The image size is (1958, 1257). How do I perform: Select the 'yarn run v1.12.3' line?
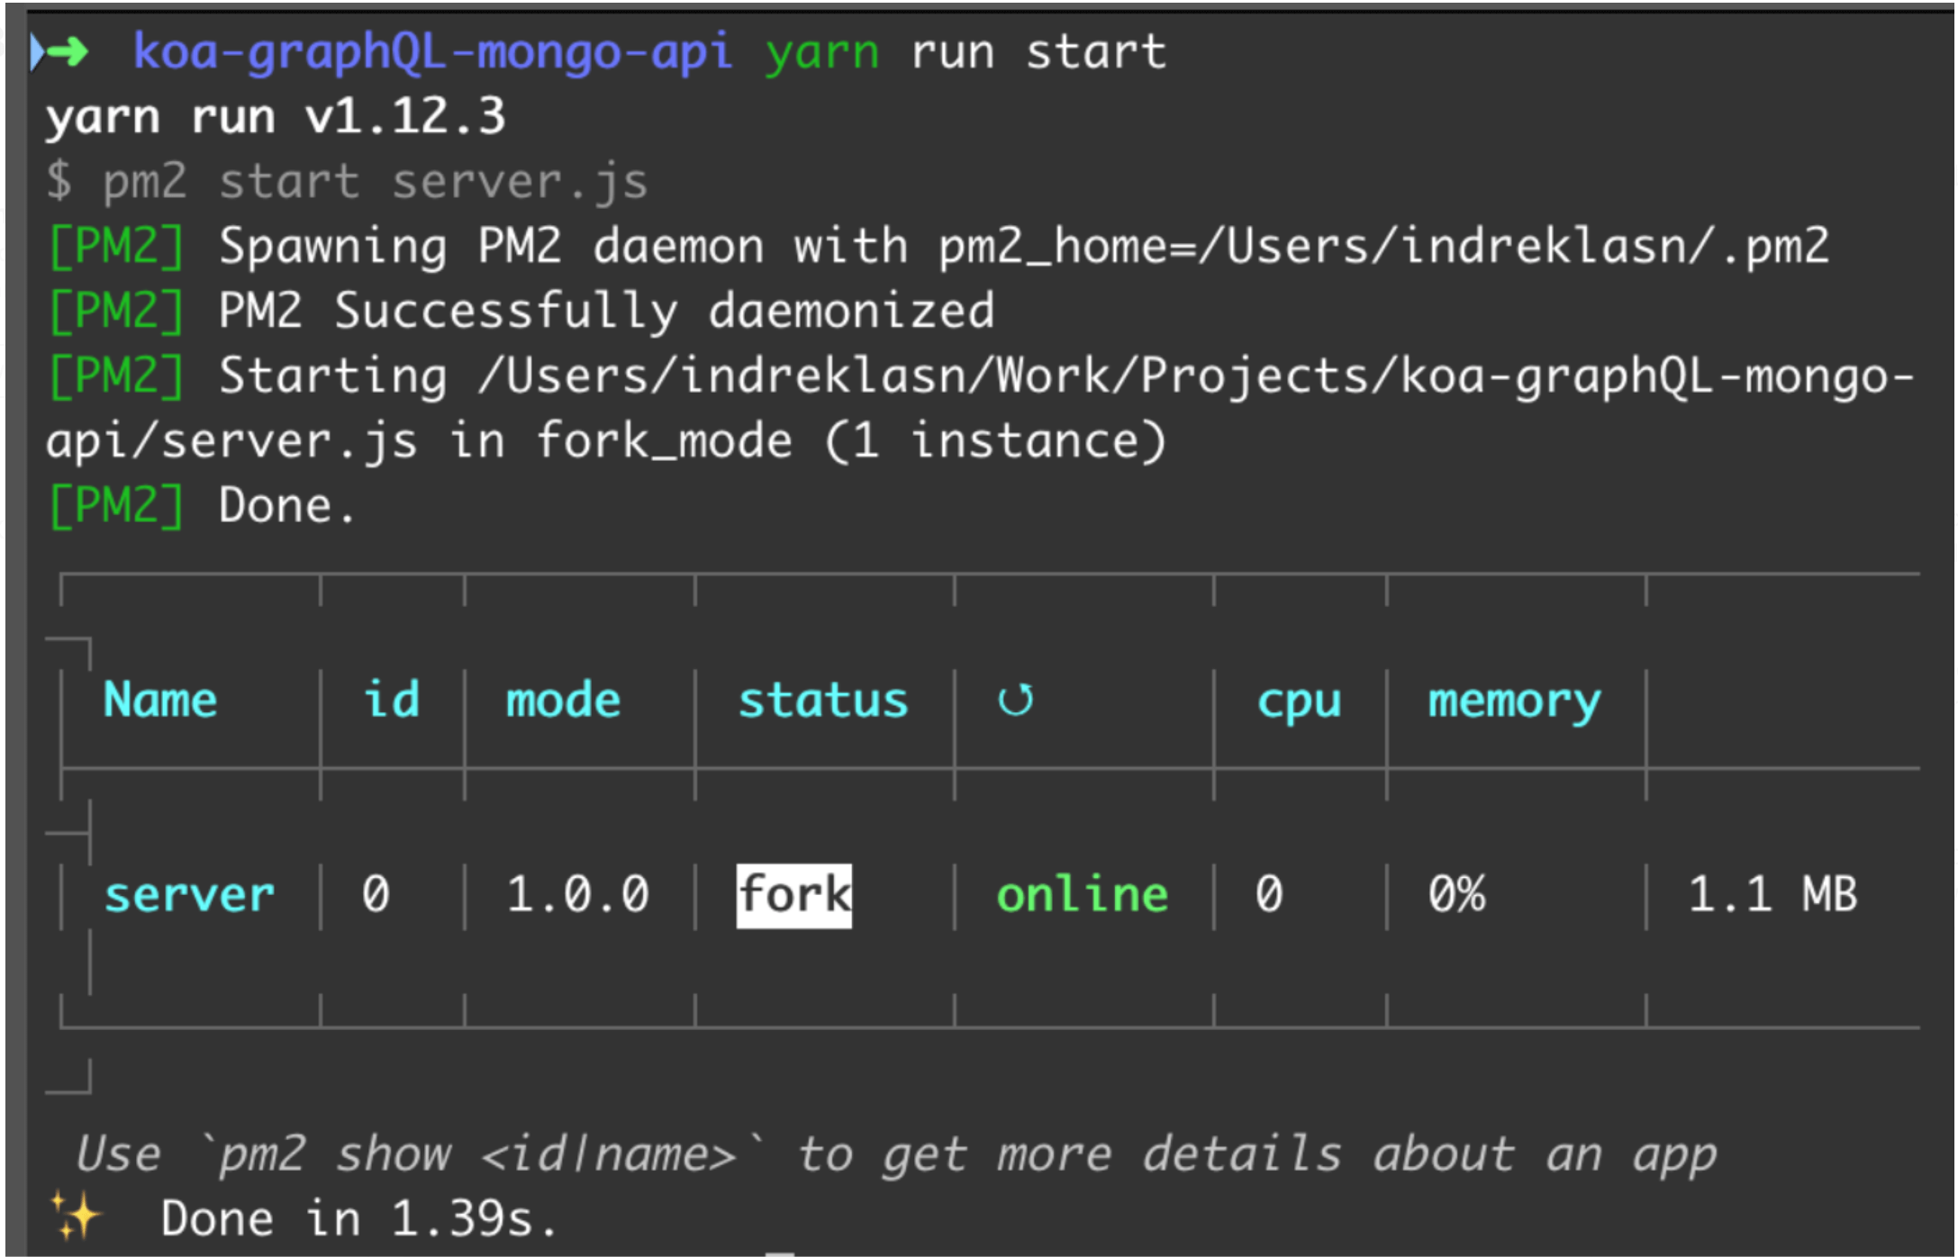[276, 118]
